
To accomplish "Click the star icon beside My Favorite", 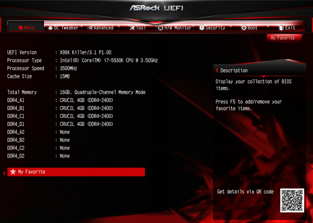I will [x=13, y=172].
